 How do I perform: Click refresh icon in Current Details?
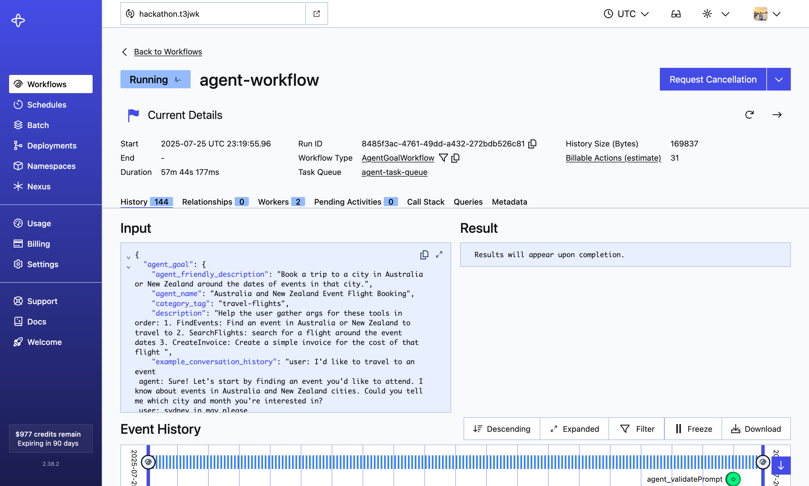coord(749,115)
